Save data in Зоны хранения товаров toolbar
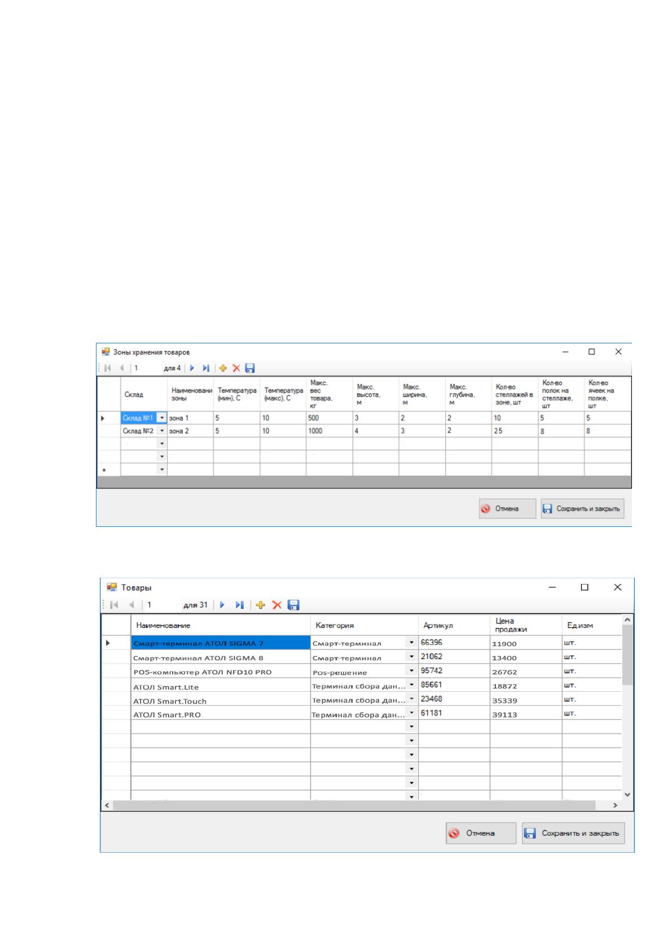This screenshot has height=951, width=672. (250, 368)
